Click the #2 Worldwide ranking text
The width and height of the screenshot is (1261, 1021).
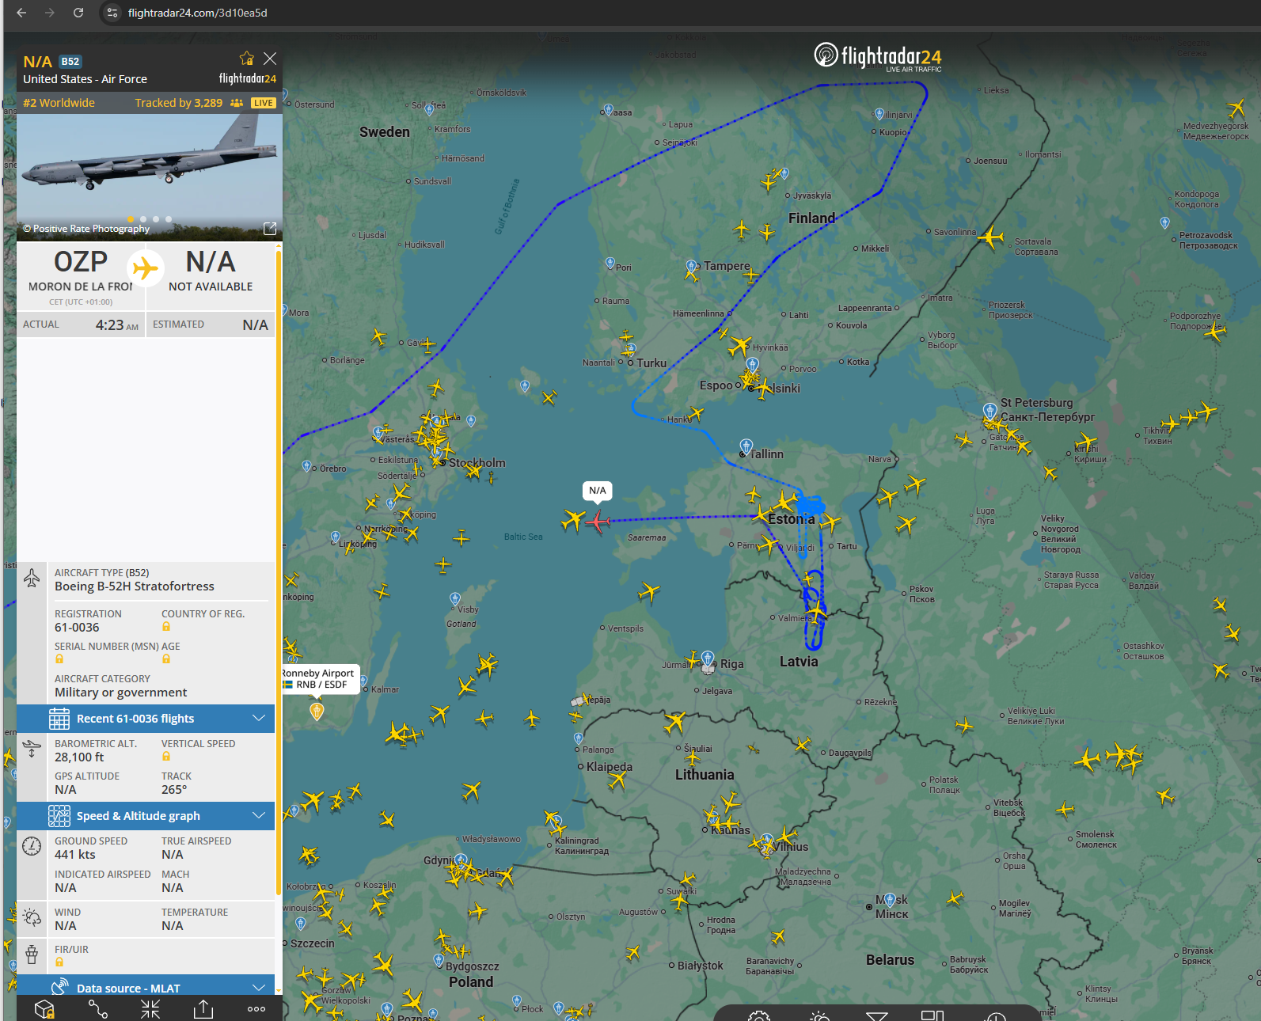coord(59,103)
